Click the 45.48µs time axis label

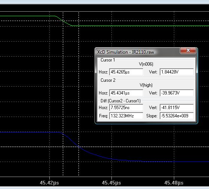174,183
